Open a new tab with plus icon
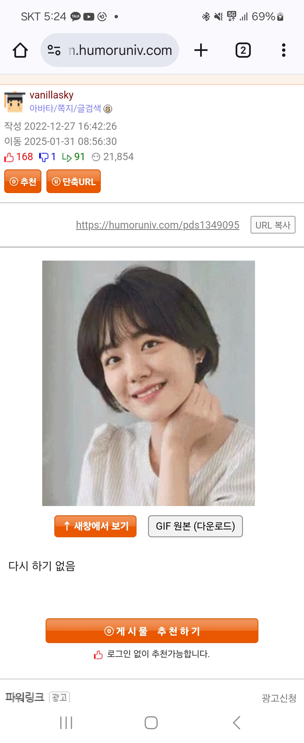 (x=201, y=50)
